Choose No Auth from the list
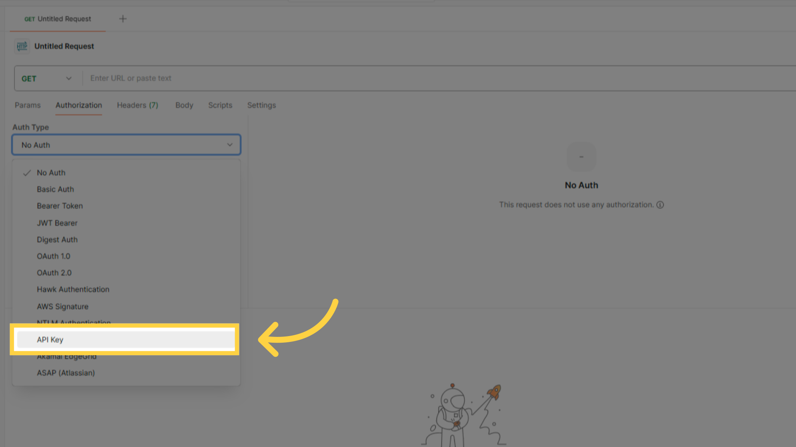The image size is (796, 447). 126,173
